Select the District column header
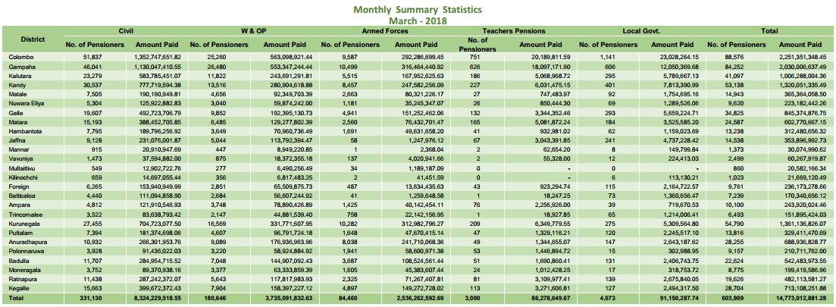836x307 pixels. 33,38
